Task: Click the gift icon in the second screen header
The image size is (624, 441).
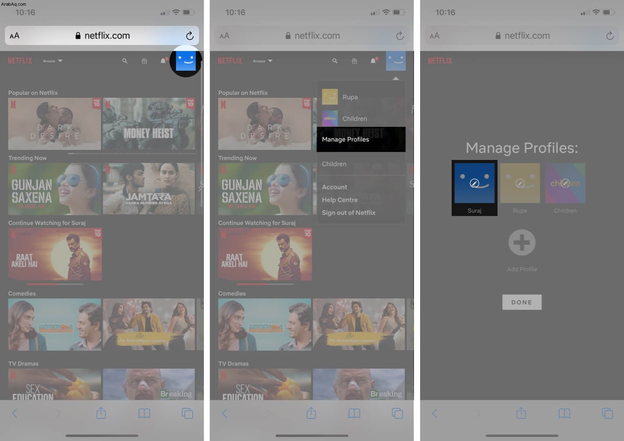Action: [354, 61]
